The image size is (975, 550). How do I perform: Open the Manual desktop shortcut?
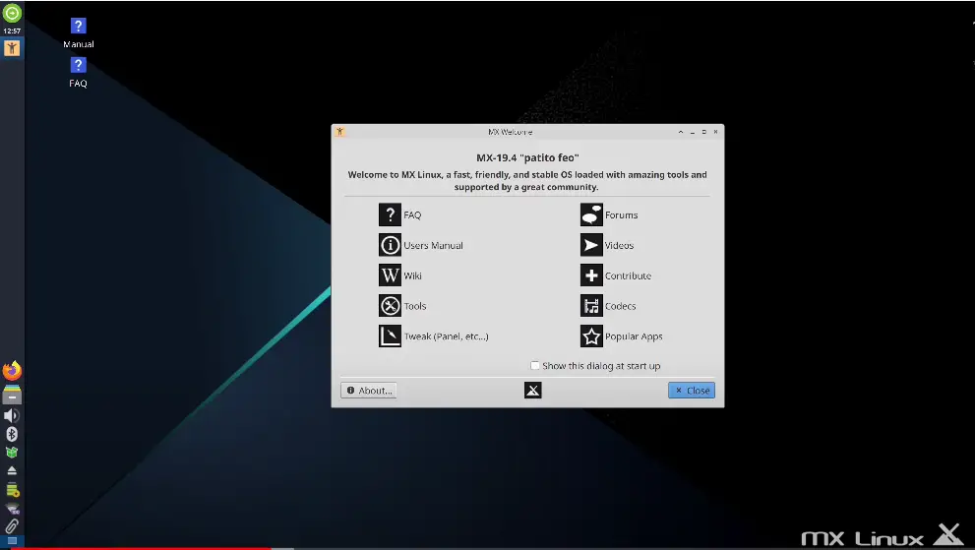click(79, 33)
